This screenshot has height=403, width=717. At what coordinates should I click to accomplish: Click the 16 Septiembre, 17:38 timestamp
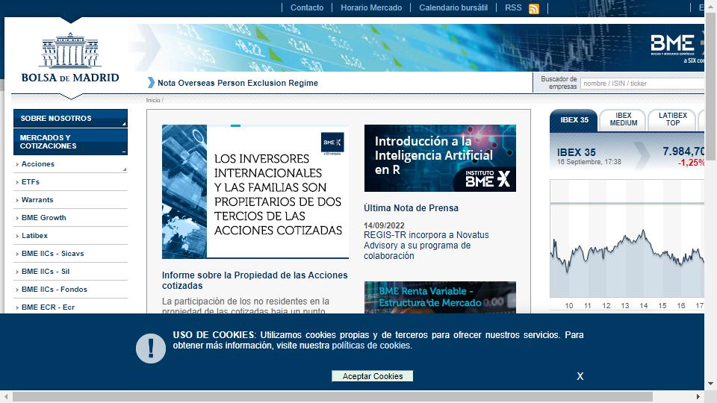point(589,162)
